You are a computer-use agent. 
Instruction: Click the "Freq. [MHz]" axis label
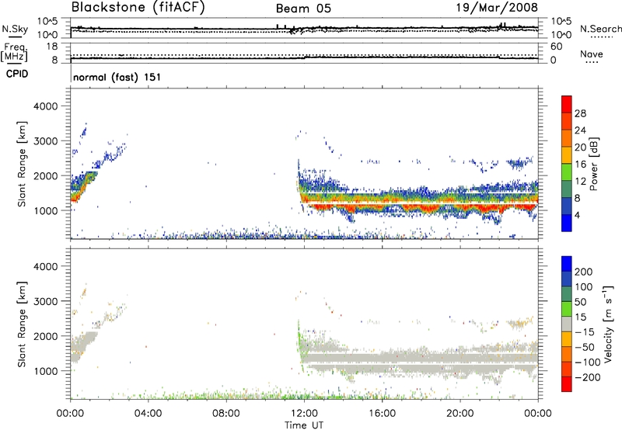click(15, 53)
